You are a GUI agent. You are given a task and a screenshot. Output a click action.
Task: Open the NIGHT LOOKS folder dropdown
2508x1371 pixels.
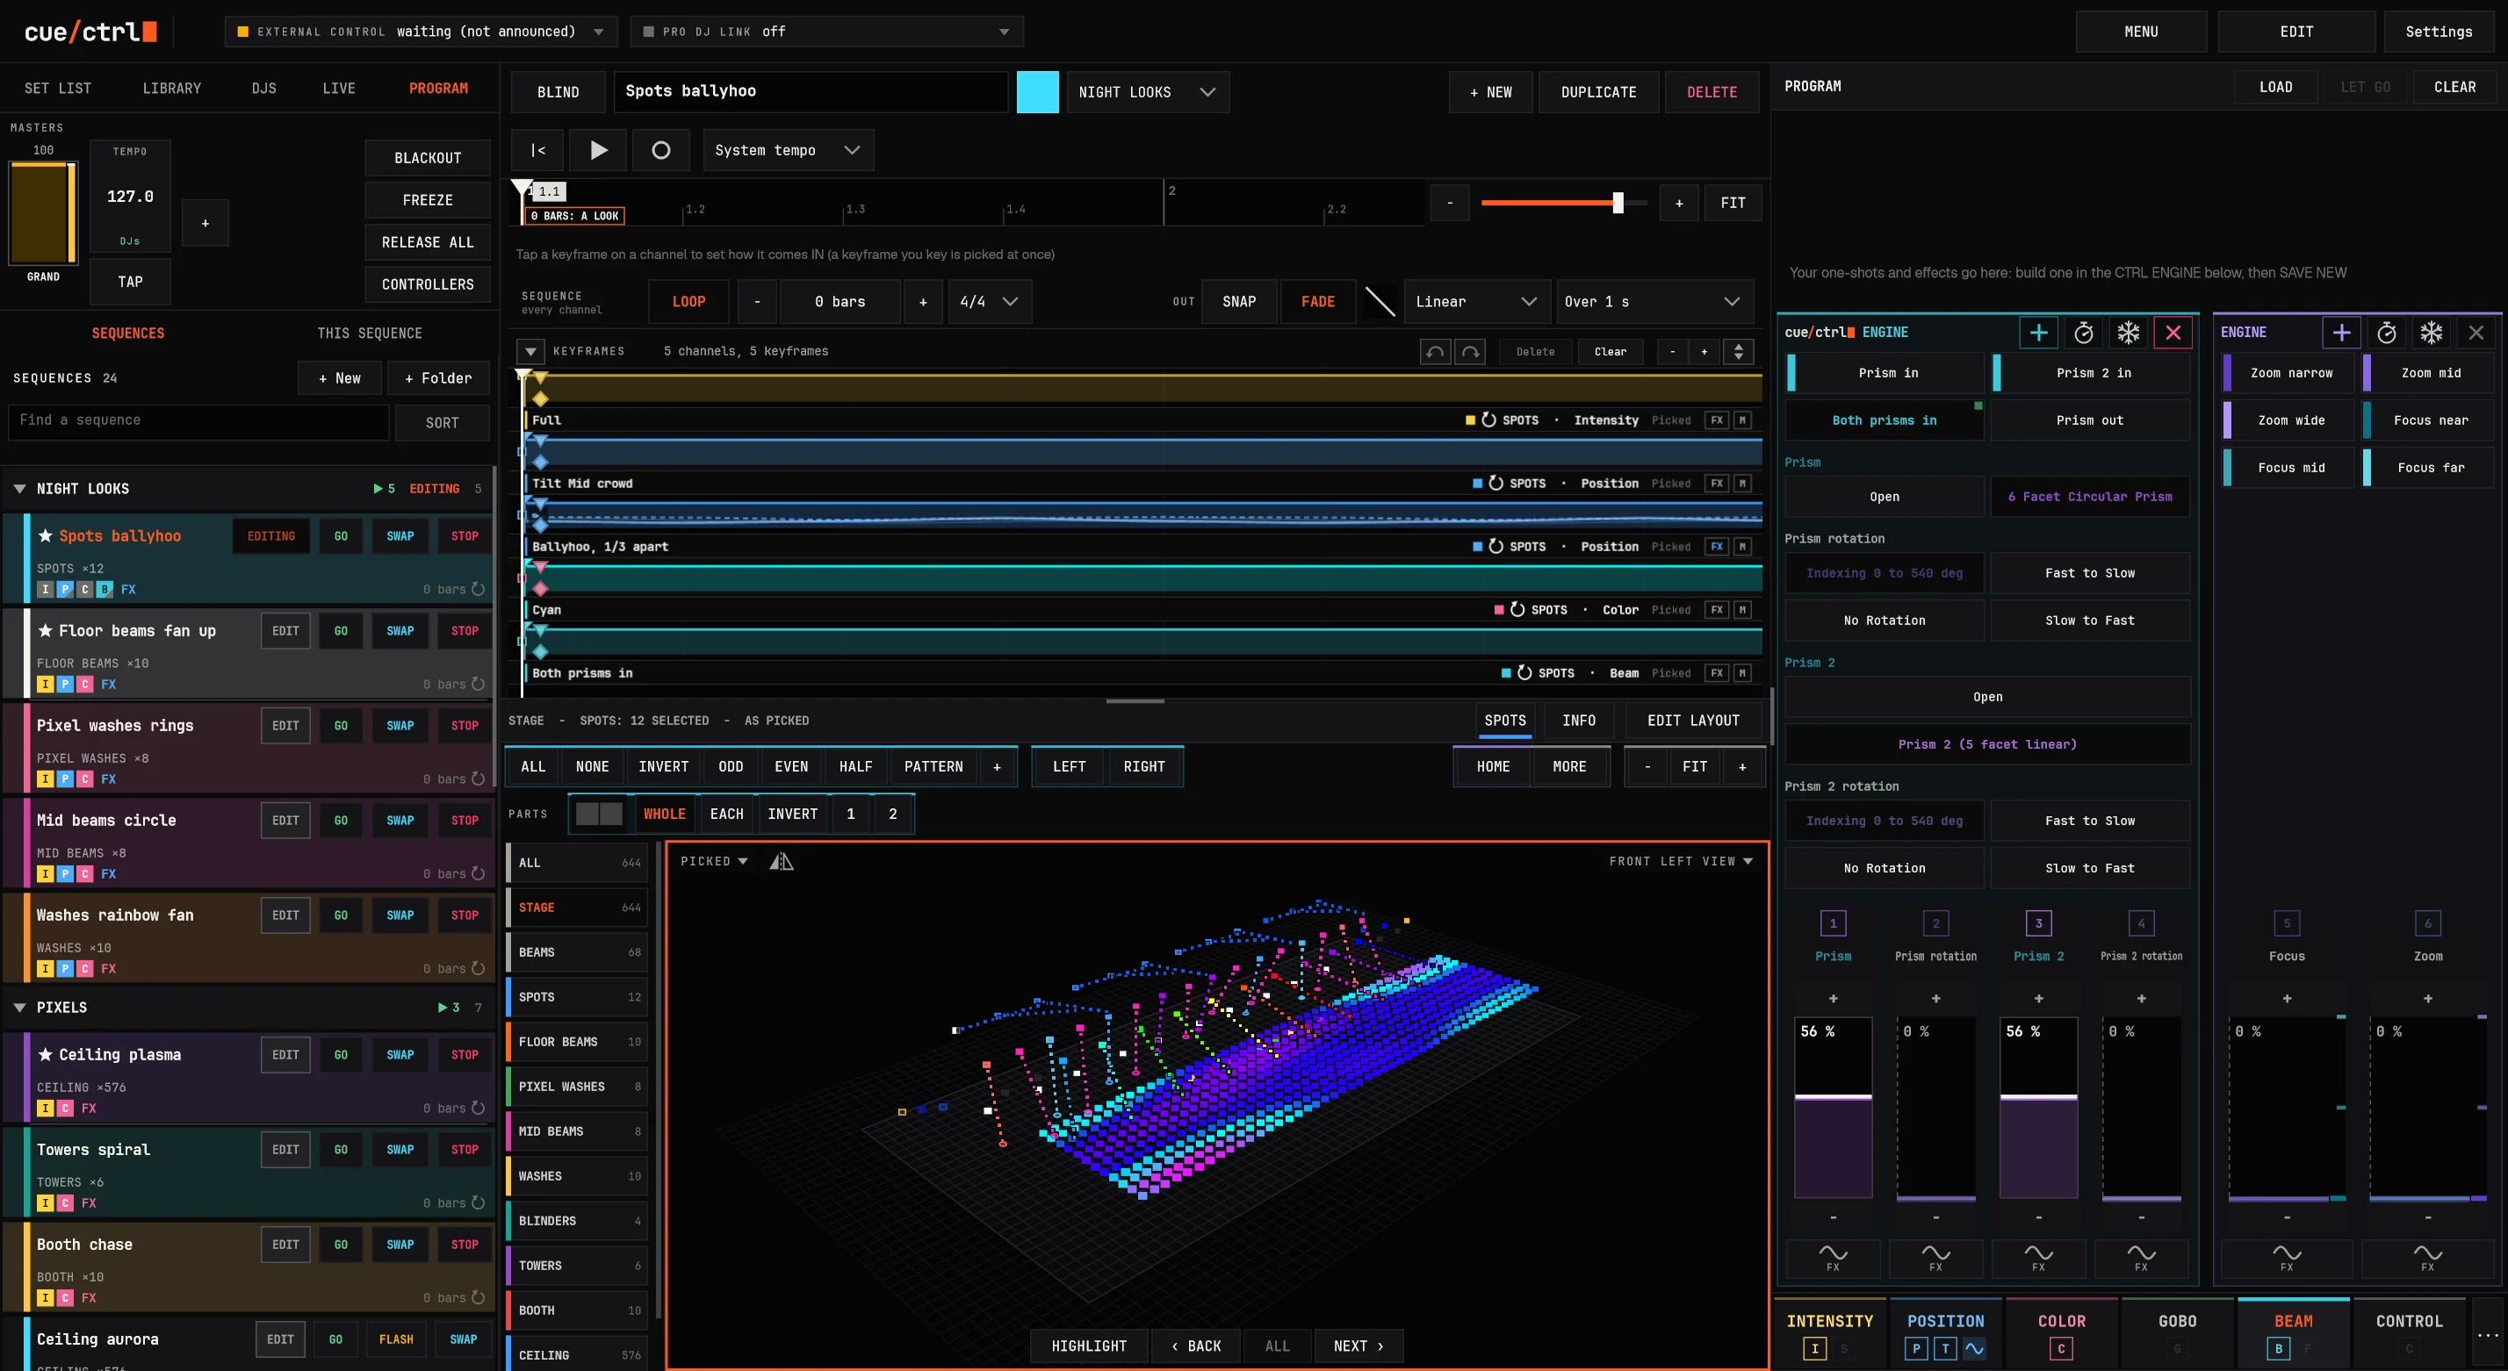(x=1147, y=91)
